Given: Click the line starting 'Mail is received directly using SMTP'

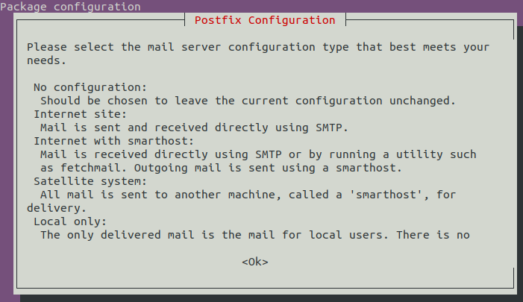Looking at the screenshot, I should [258, 154].
